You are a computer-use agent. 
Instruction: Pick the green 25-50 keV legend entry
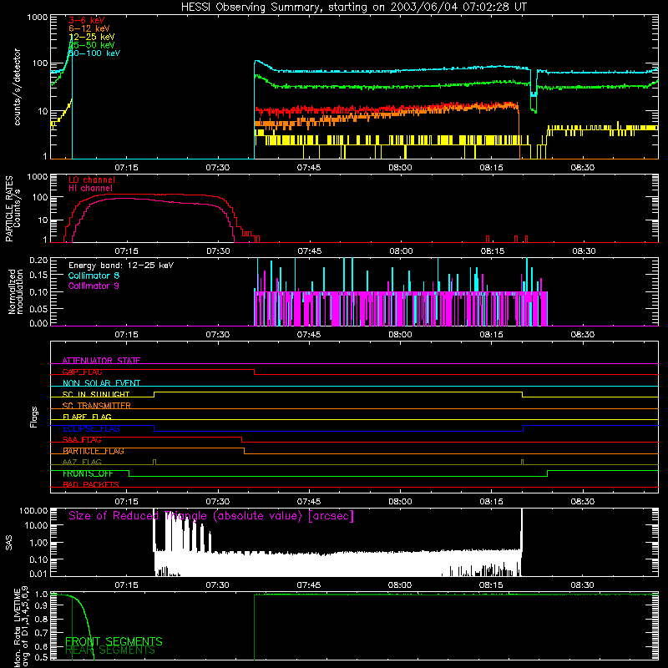92,45
